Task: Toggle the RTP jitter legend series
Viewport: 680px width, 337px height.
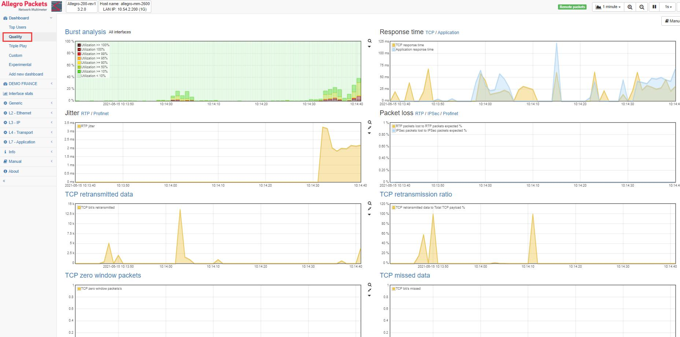Action: click(x=79, y=126)
